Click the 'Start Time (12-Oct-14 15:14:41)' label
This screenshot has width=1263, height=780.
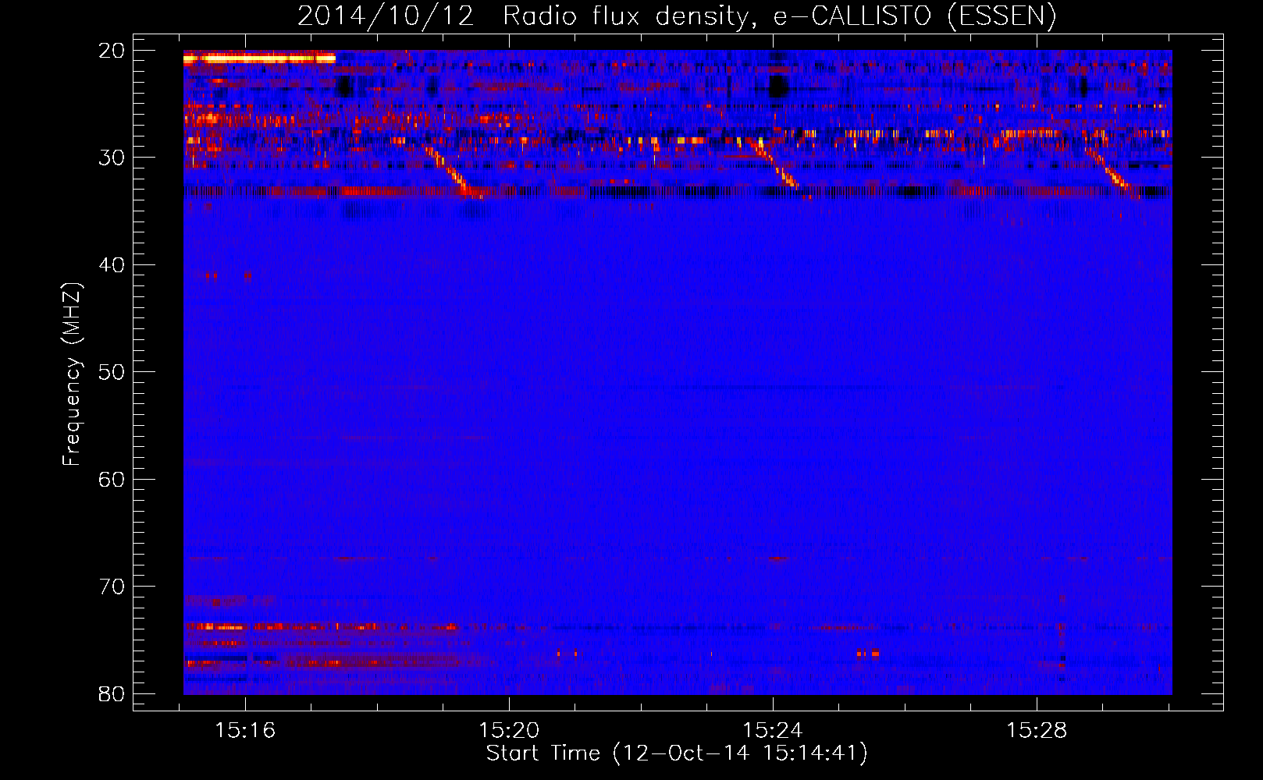(677, 753)
